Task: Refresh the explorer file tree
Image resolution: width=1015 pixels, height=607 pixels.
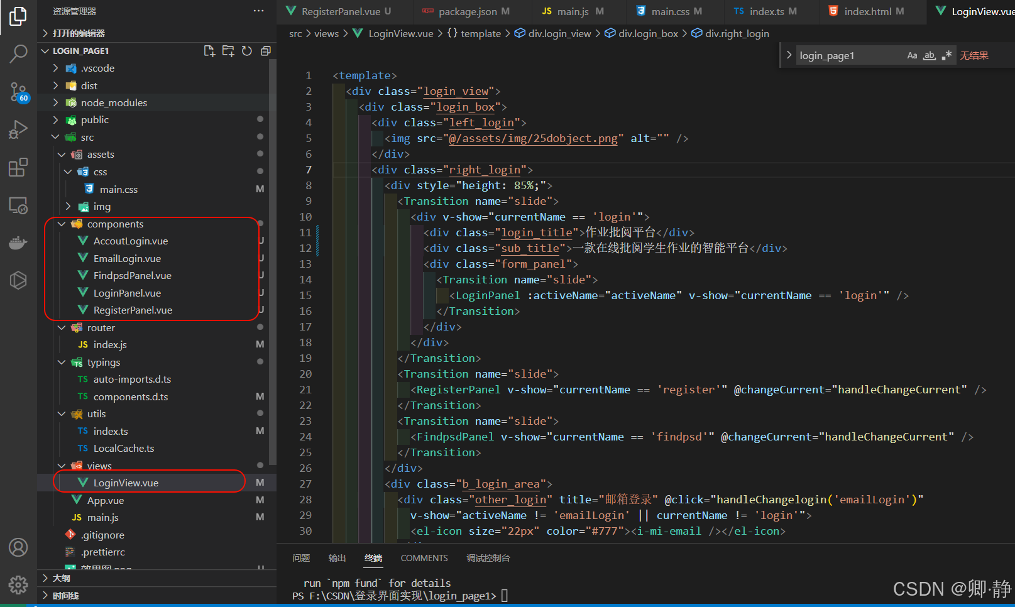Action: (247, 51)
